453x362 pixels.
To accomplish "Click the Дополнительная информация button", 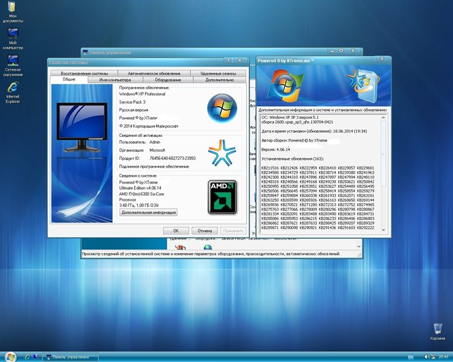I will coord(149,212).
